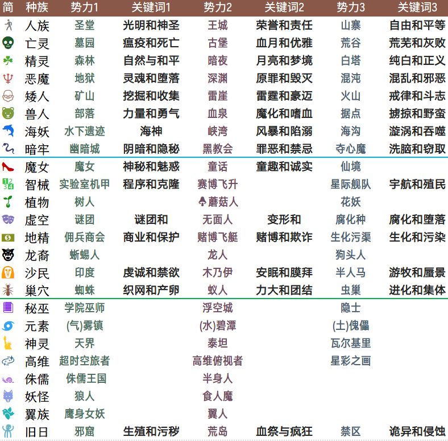Click the 混乱和邪恶 keyword cell
Image resolution: width=448 pixels, height=441 pixels.
point(417,78)
